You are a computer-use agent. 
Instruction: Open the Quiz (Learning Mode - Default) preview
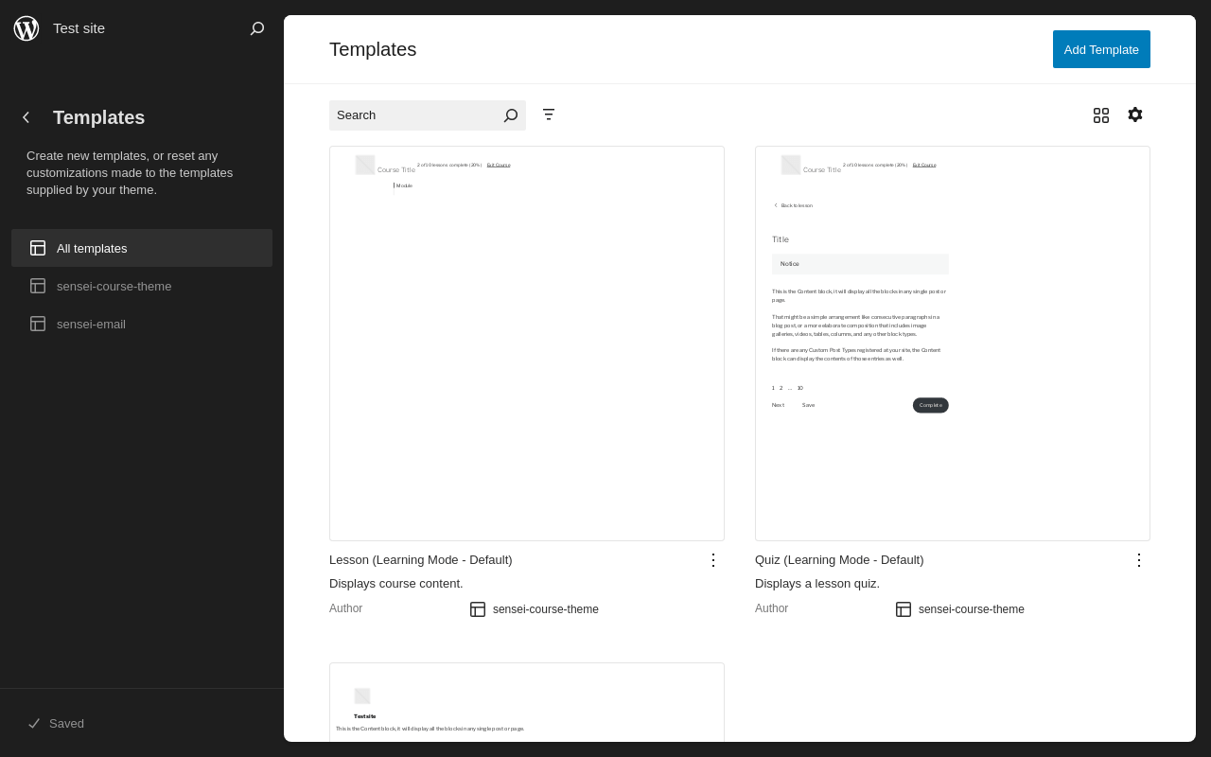(953, 343)
